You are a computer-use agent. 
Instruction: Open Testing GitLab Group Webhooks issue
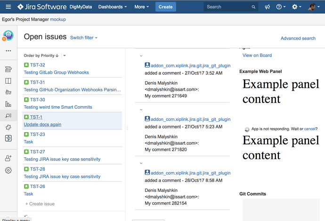[x=56, y=72]
